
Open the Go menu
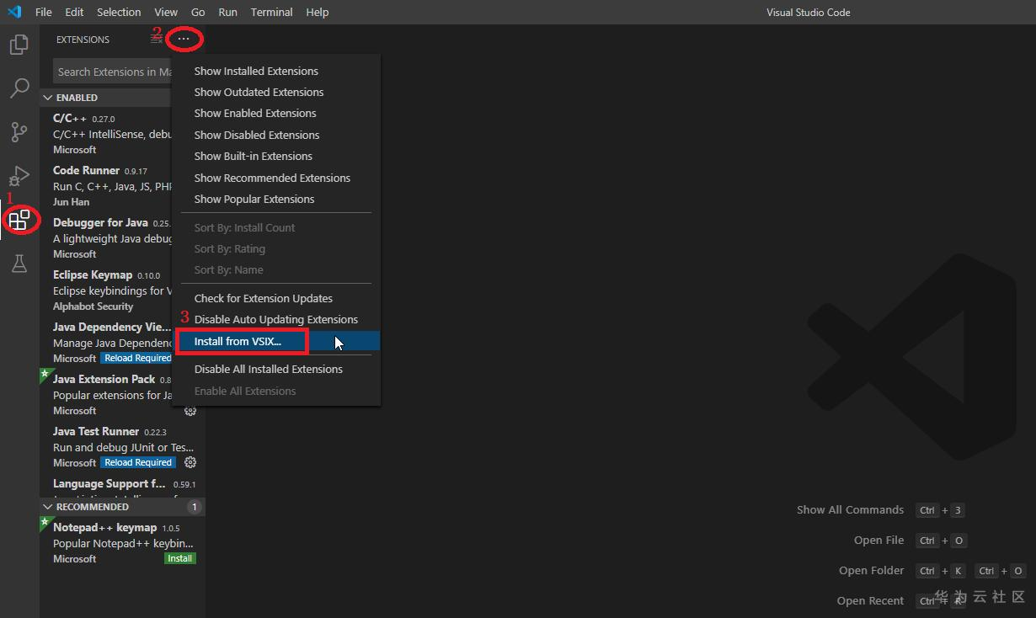tap(198, 12)
